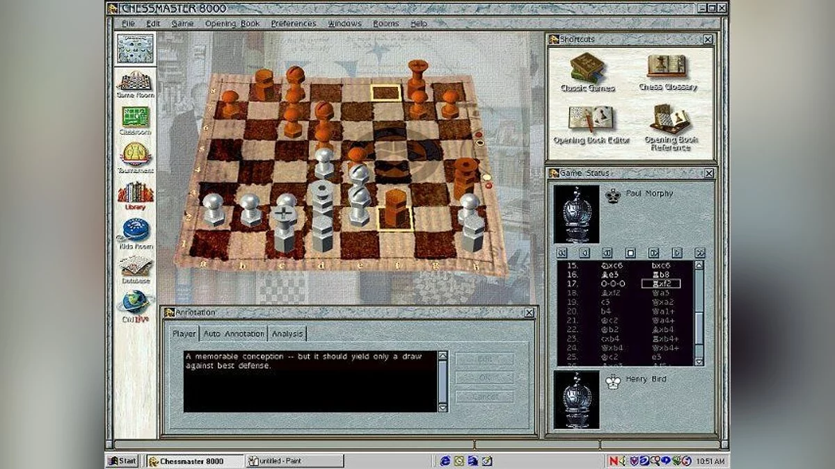The image size is (835, 469).
Task: Click the board thumbnail icon atop the sidebar
Action: coord(135,49)
